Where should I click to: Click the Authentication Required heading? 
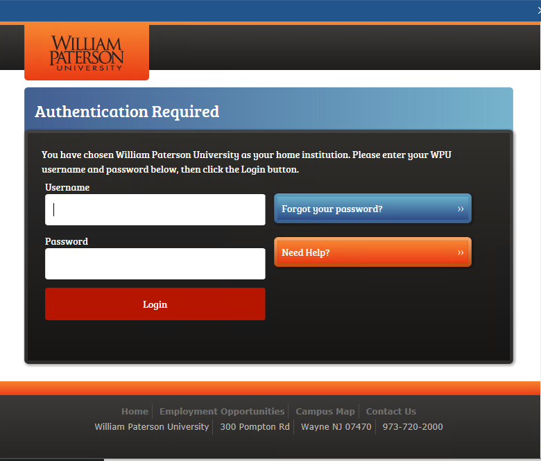coord(127,112)
